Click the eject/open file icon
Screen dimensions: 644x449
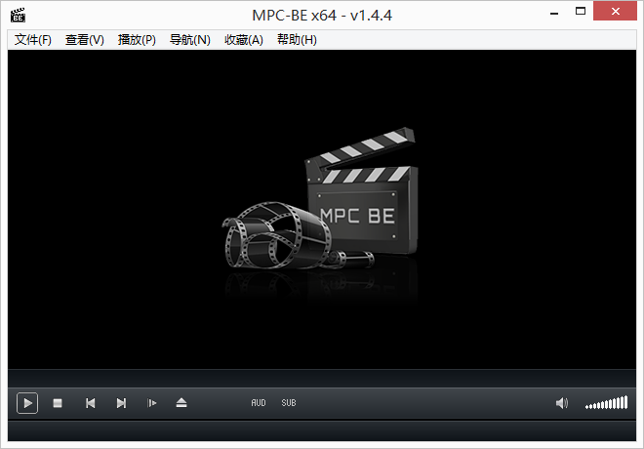point(181,403)
